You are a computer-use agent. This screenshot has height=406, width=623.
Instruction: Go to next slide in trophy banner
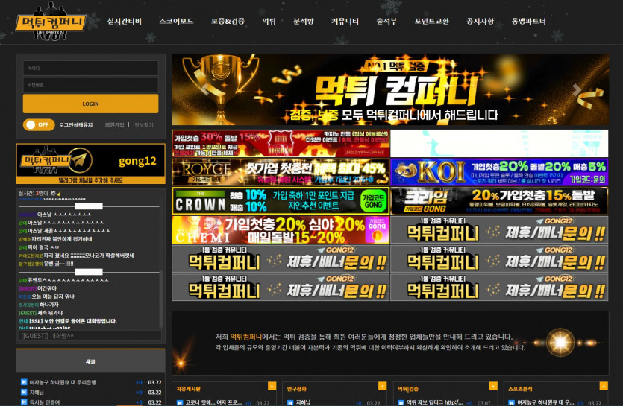(x=576, y=89)
